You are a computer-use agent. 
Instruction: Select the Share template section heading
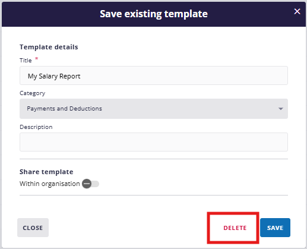(x=46, y=172)
